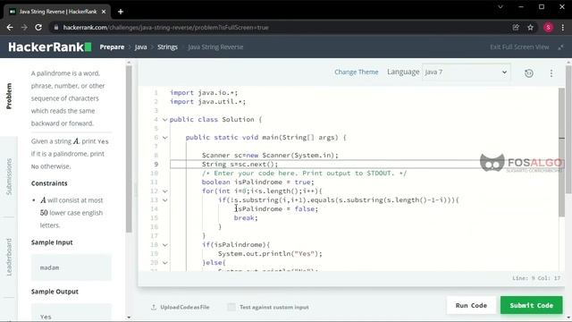Go back with the browser back arrow

[10, 28]
